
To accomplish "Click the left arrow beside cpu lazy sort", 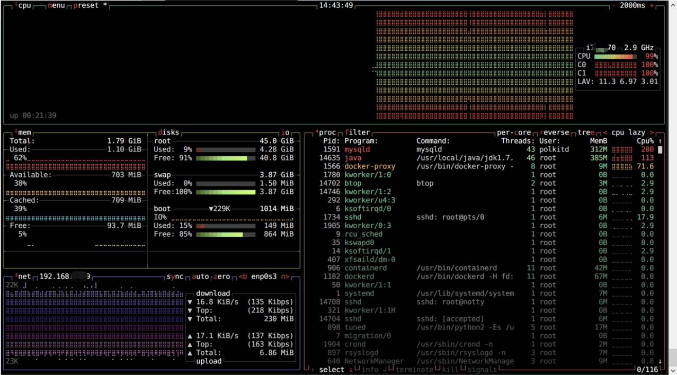I will click(605, 132).
